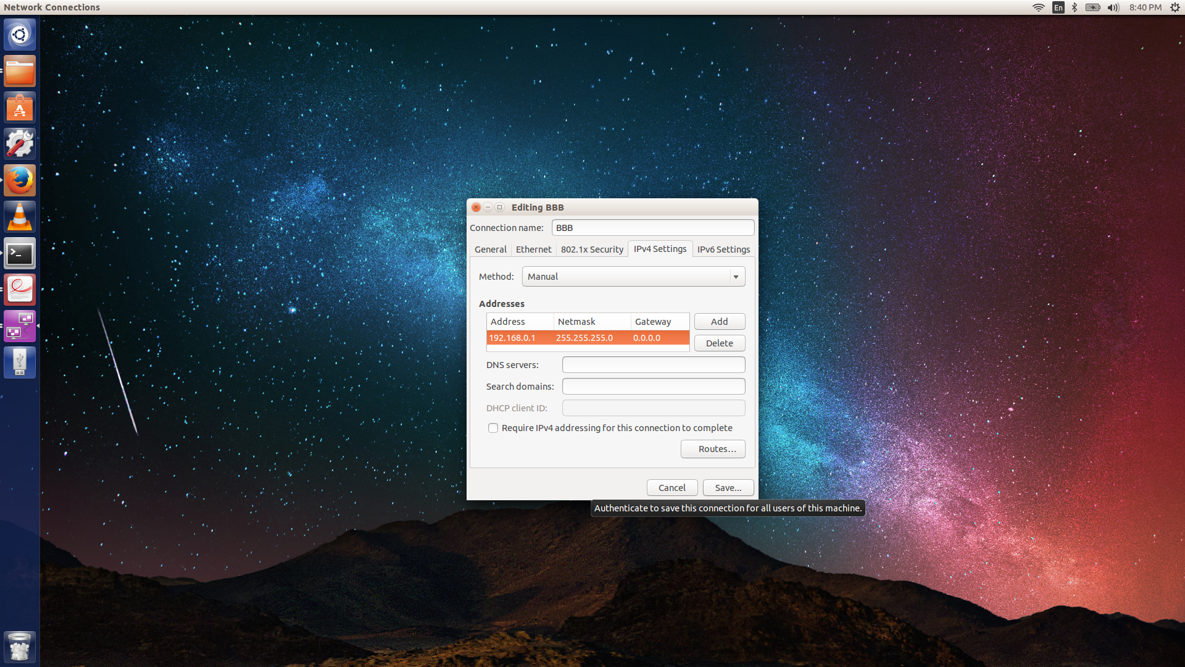Click the volume indicator in the top bar

[1113, 7]
